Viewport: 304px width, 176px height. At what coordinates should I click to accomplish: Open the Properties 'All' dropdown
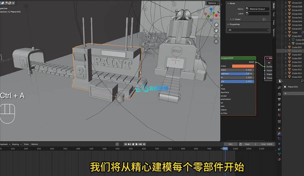click(249, 30)
